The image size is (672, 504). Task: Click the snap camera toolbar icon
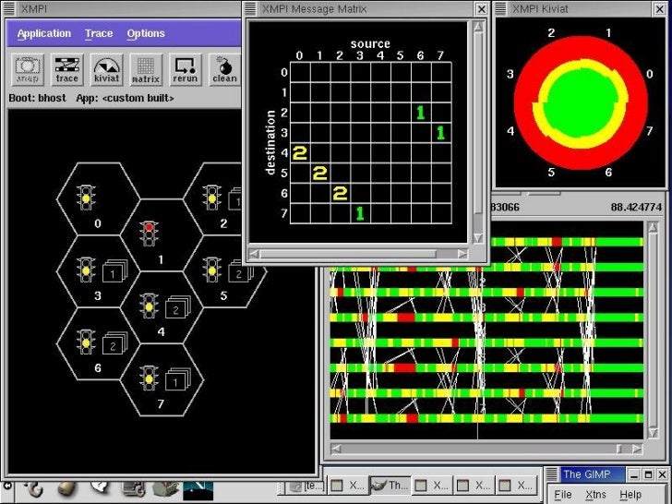pos(28,69)
